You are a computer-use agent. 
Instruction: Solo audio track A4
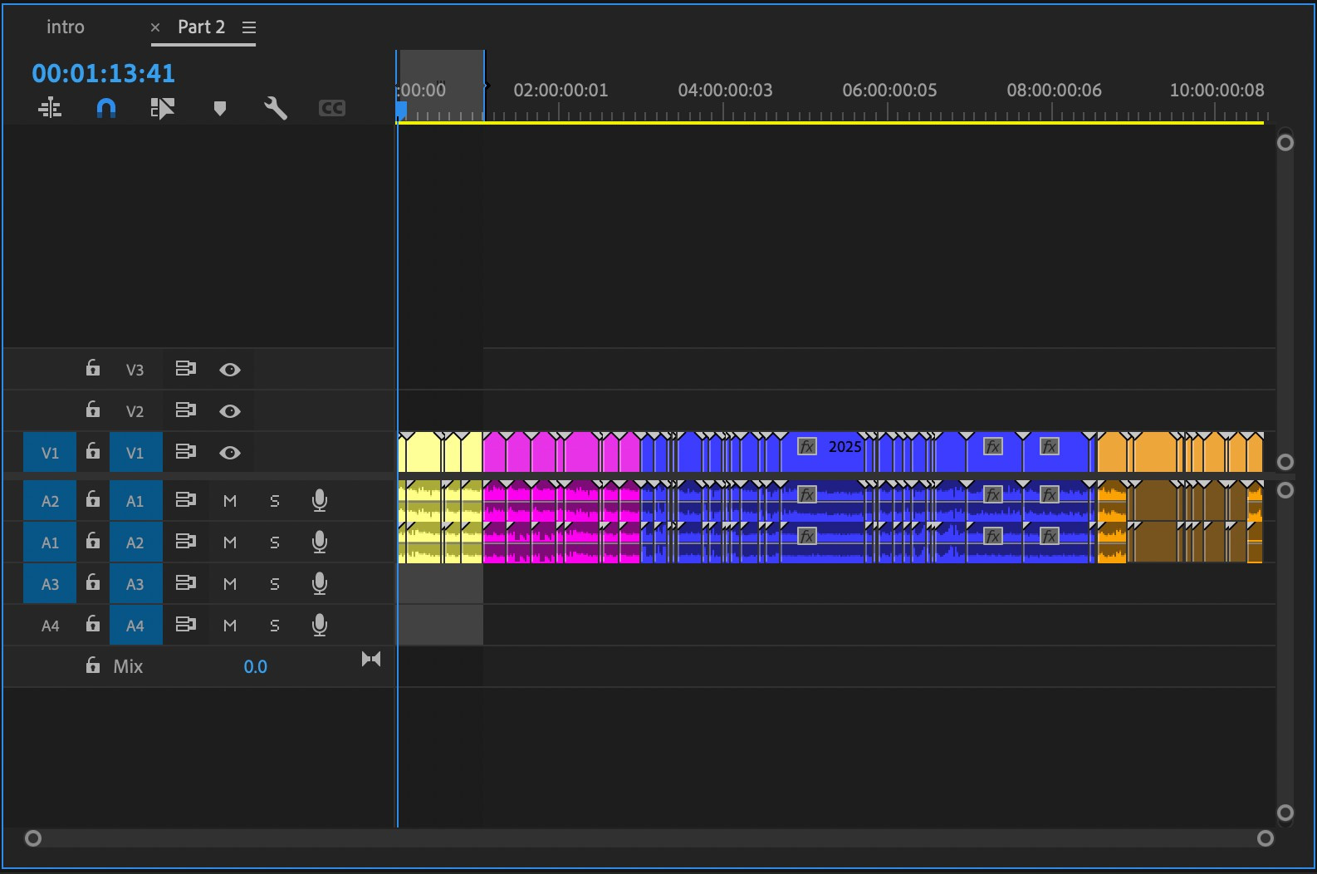pos(275,626)
